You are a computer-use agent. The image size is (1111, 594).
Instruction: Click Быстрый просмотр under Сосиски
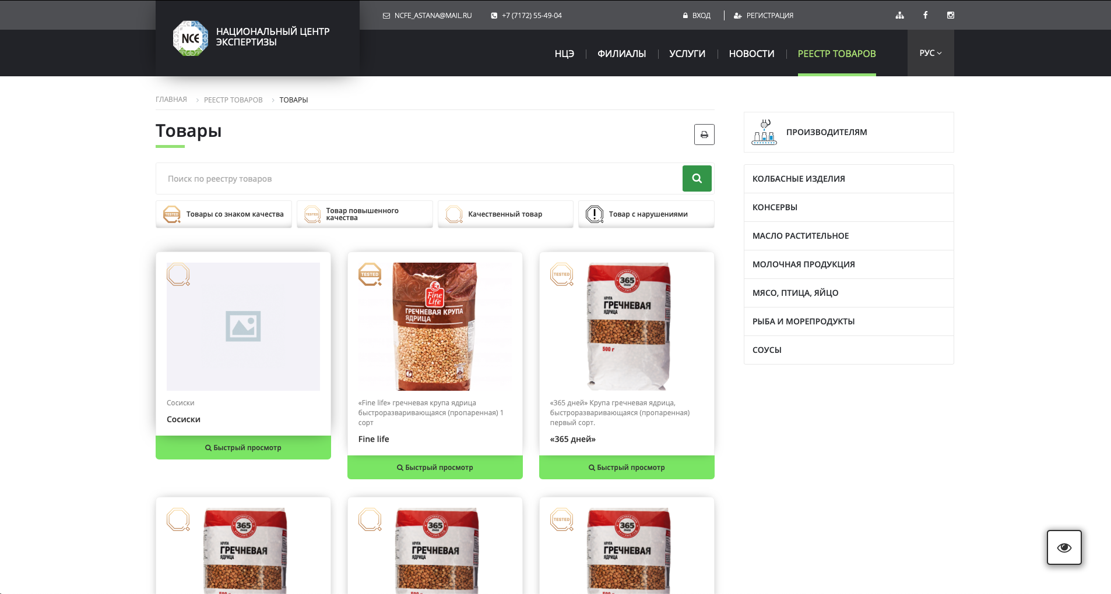click(243, 448)
